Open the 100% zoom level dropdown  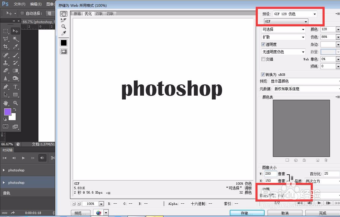pos(101,204)
